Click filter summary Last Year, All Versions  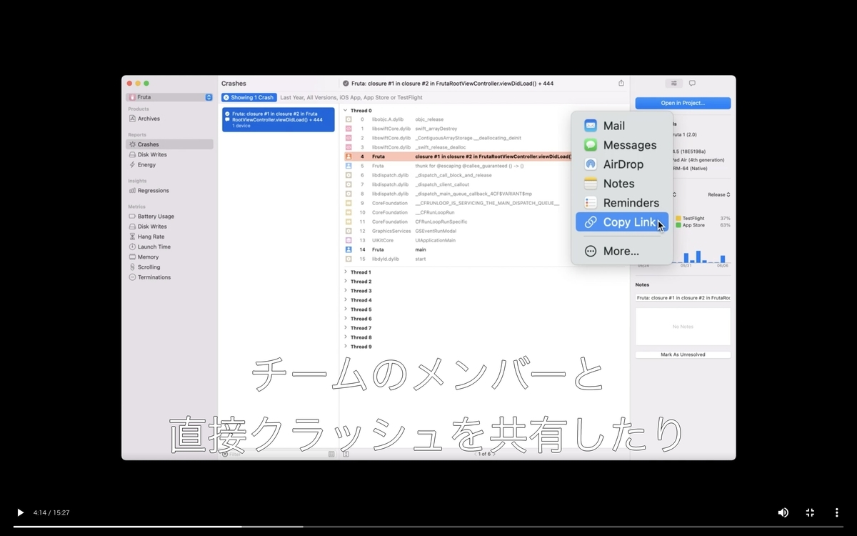pyautogui.click(x=351, y=97)
